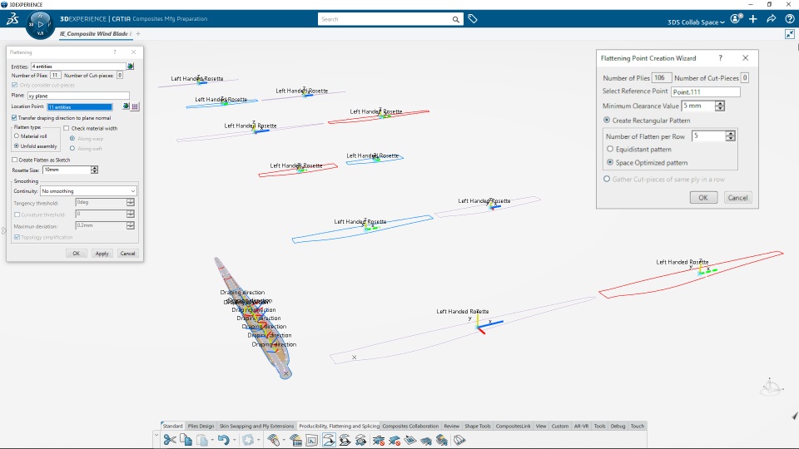Click Number of Flatten per Row stepper
This screenshot has width=799, height=449.
pyautogui.click(x=730, y=136)
